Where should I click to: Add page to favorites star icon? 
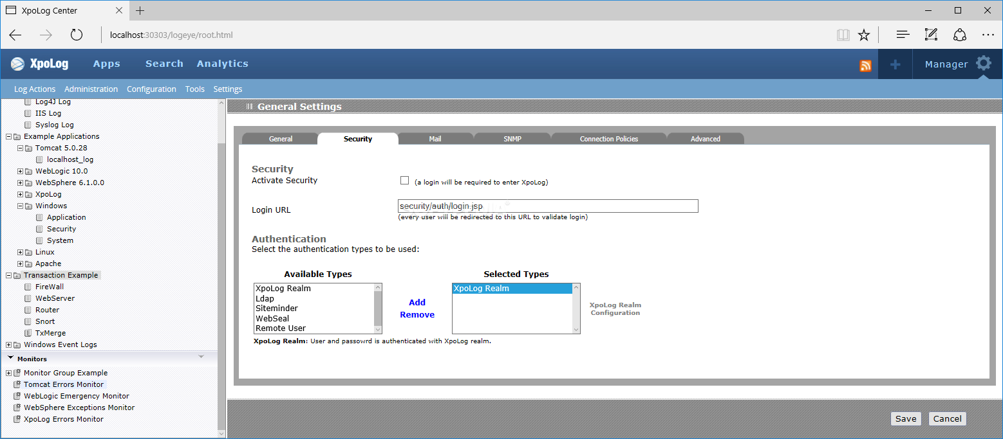coord(864,35)
